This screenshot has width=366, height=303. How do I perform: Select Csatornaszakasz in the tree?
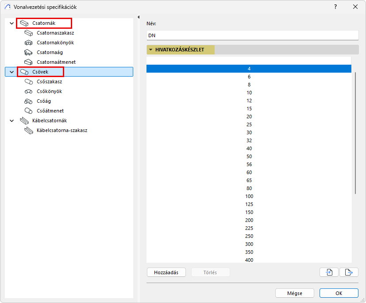55,33
